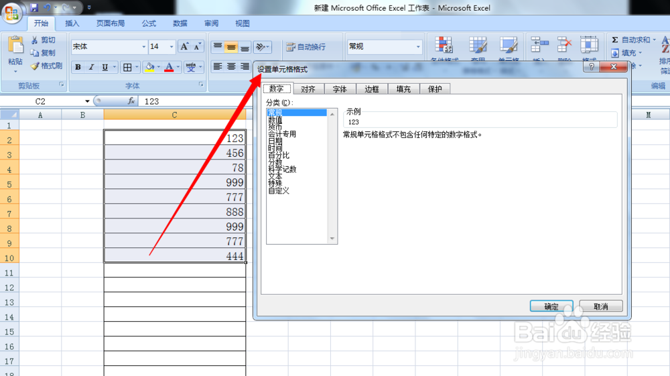670x376 pixels.
Task: Switch to the 对齐 tab in dialog
Action: tap(308, 89)
